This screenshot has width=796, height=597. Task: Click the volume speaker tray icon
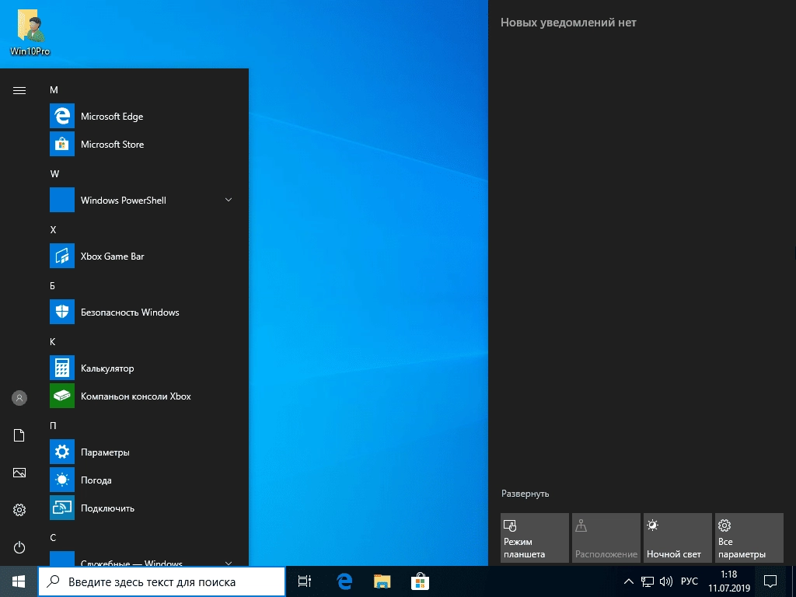[665, 581]
